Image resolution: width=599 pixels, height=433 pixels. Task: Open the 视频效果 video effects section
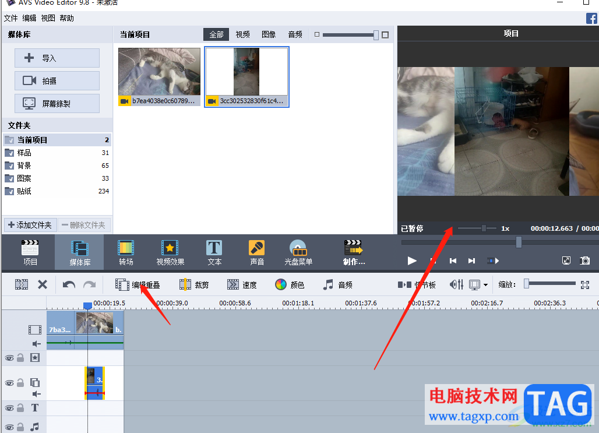click(170, 252)
